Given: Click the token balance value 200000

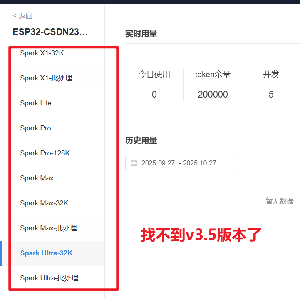Looking at the screenshot, I should (213, 94).
